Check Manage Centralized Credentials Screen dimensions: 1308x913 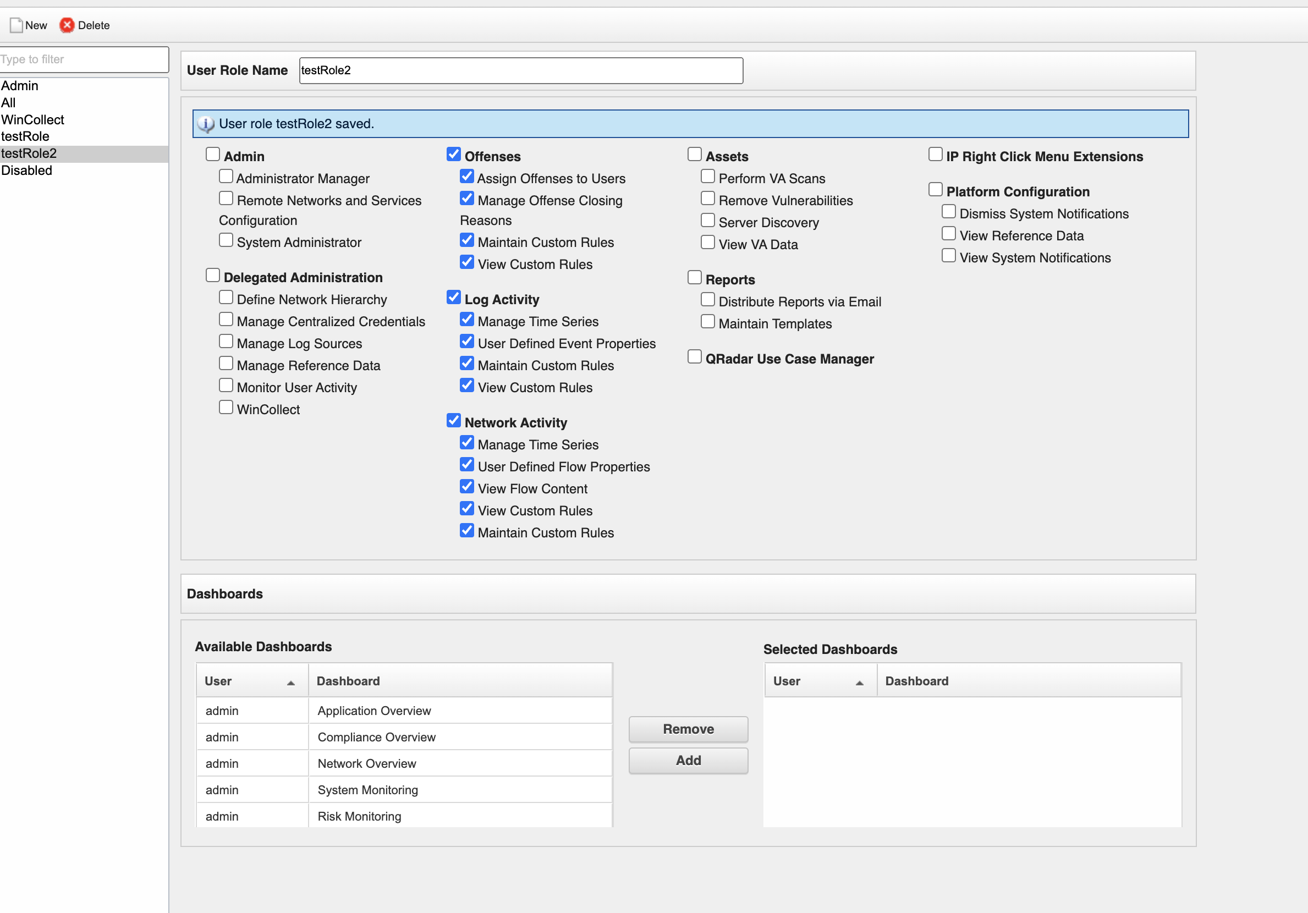[x=226, y=320]
